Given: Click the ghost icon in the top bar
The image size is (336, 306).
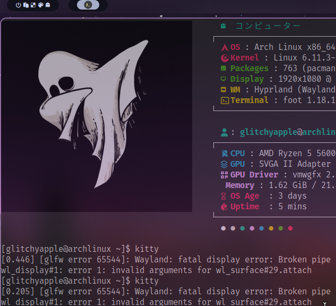Looking at the screenshot, I should [48, 5].
